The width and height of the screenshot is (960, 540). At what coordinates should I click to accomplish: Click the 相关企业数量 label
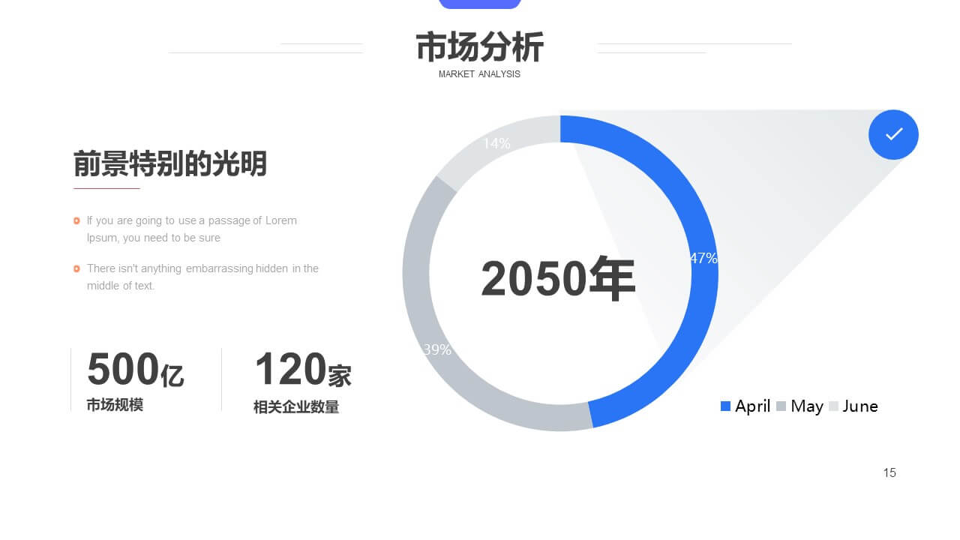(x=296, y=407)
